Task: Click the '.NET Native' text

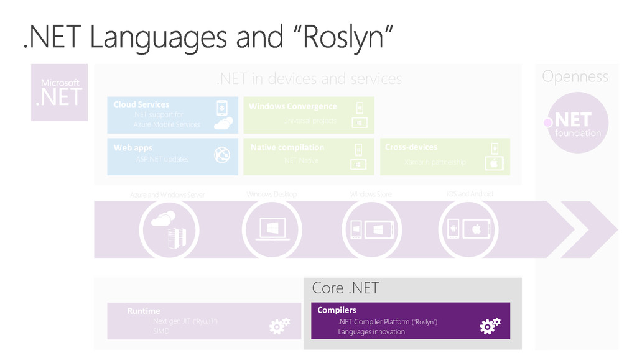Action: pyautogui.click(x=301, y=161)
